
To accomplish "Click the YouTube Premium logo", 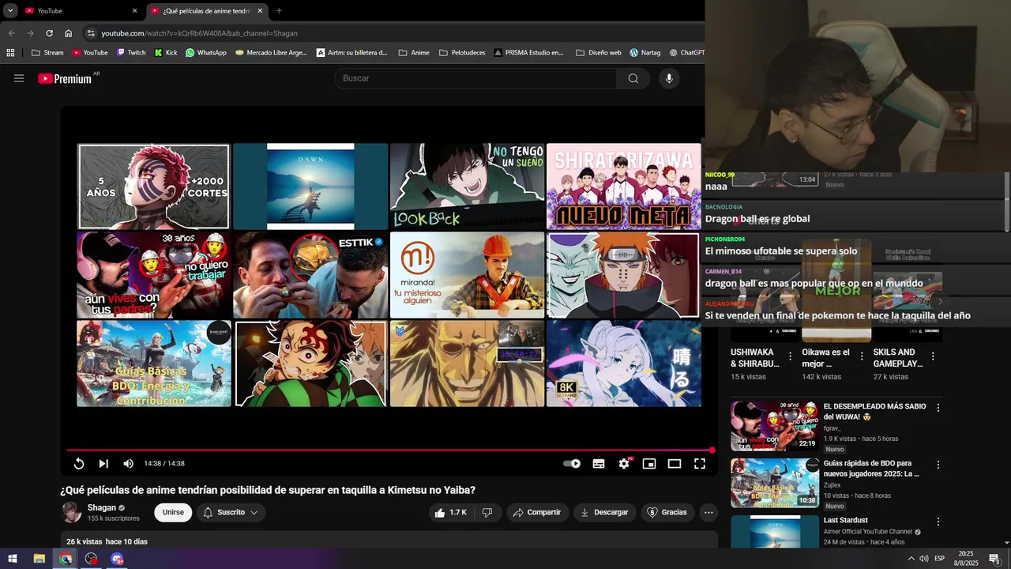I will [65, 78].
